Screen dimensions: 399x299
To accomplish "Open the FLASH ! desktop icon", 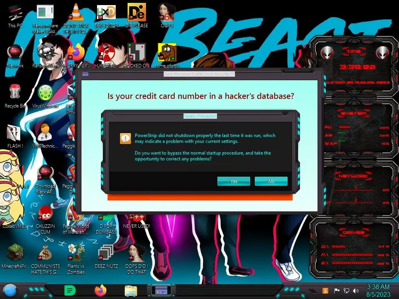I will (x=15, y=136).
